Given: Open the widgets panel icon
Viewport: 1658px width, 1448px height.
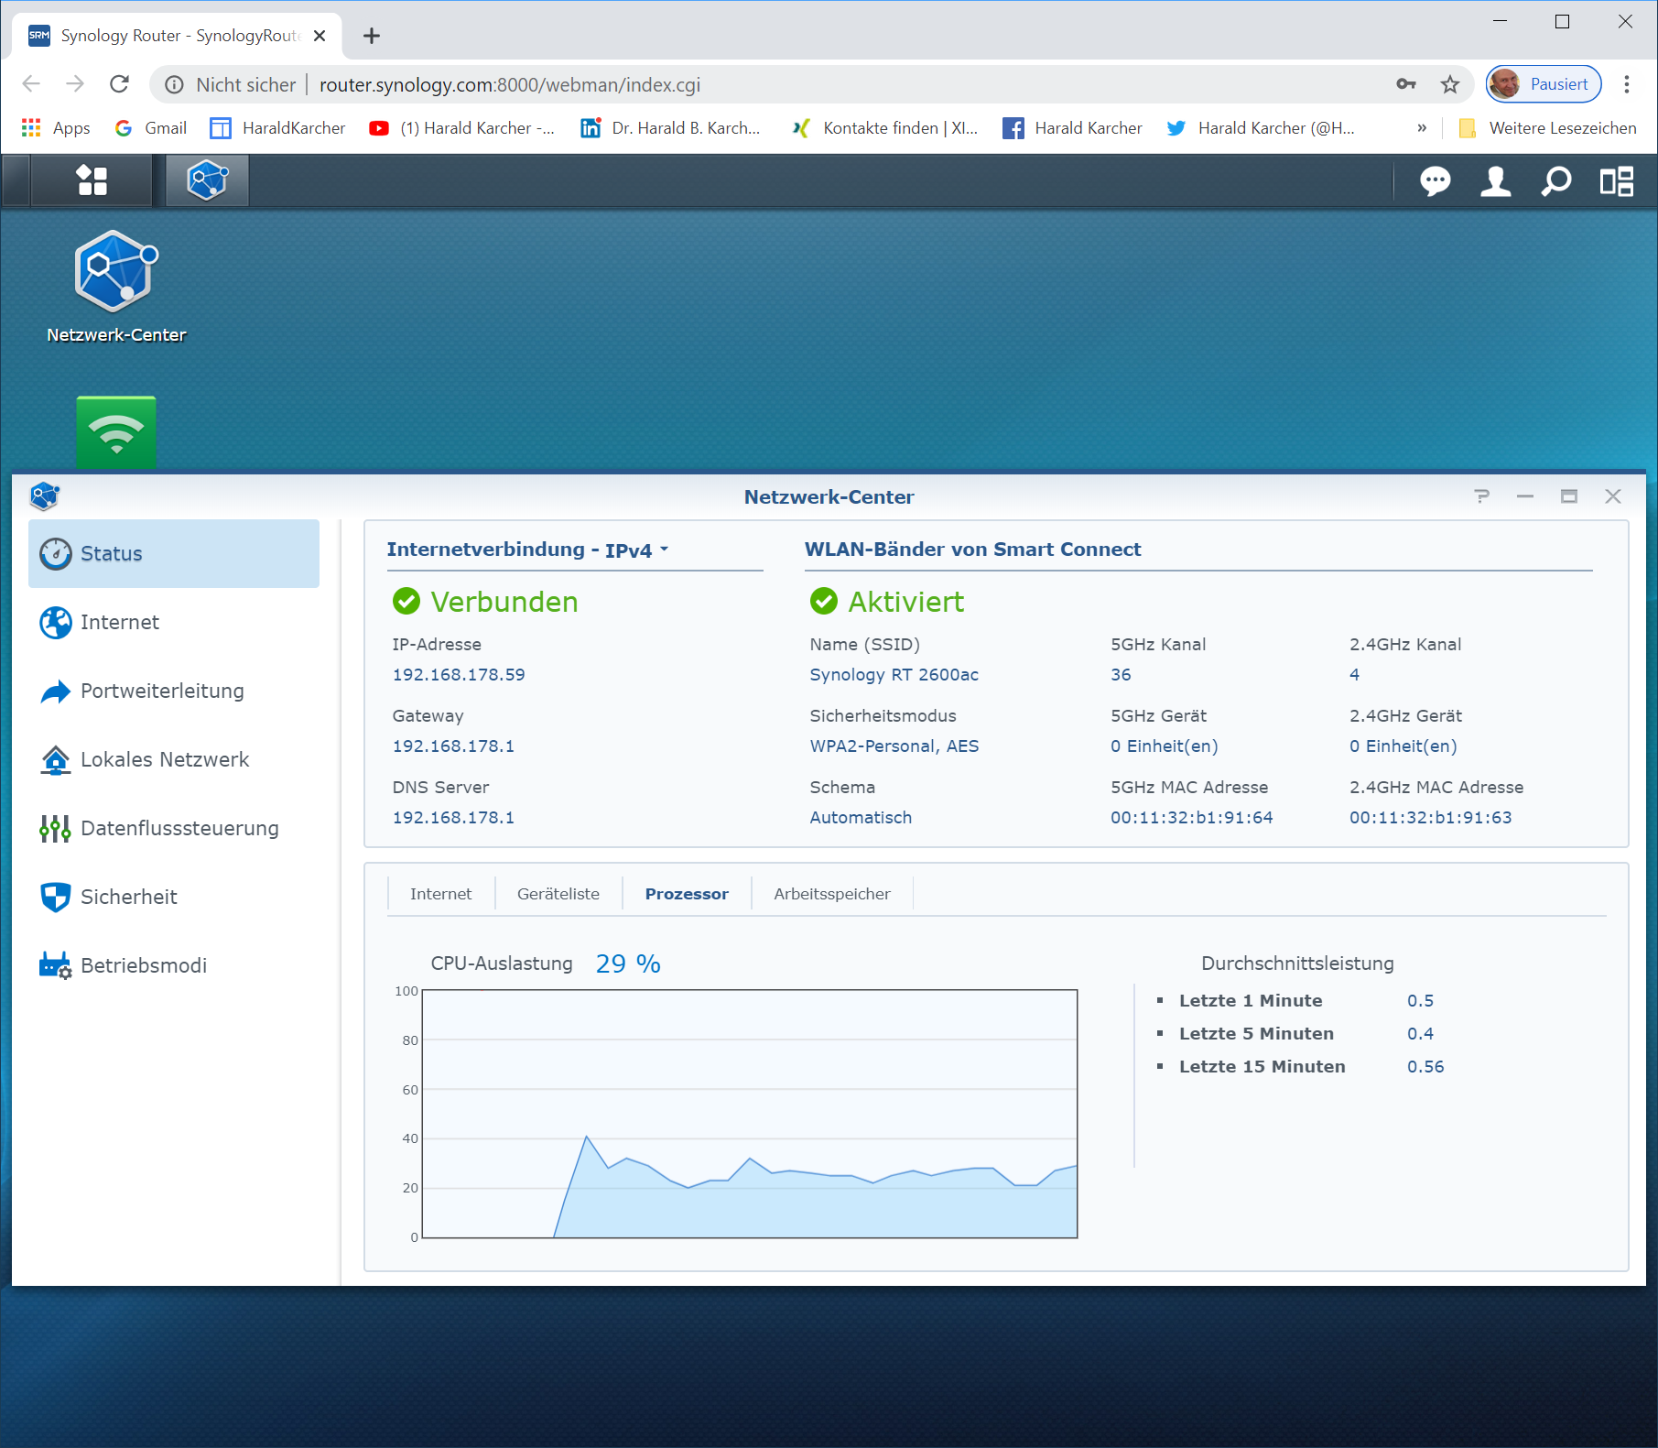Looking at the screenshot, I should coord(1616,181).
